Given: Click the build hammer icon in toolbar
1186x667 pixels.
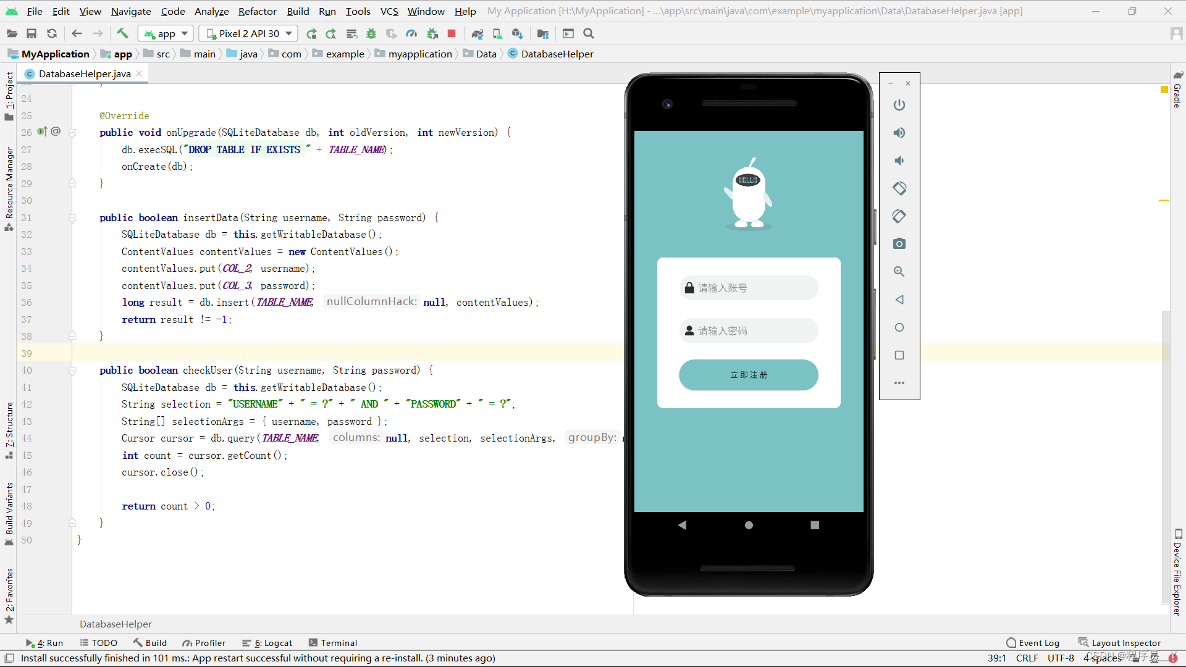Looking at the screenshot, I should 122,33.
